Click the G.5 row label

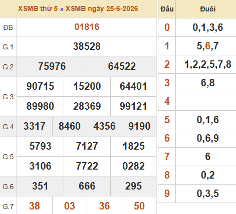(x=8, y=157)
